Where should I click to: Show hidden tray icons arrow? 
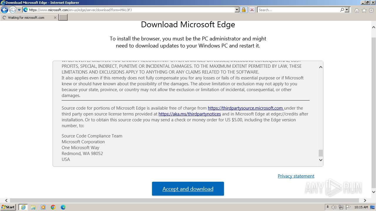328,207
